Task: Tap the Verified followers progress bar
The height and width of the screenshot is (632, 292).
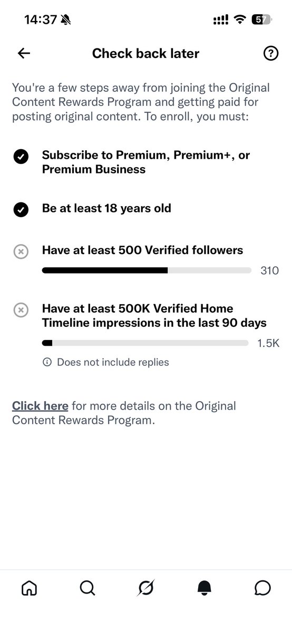Action: tap(147, 270)
